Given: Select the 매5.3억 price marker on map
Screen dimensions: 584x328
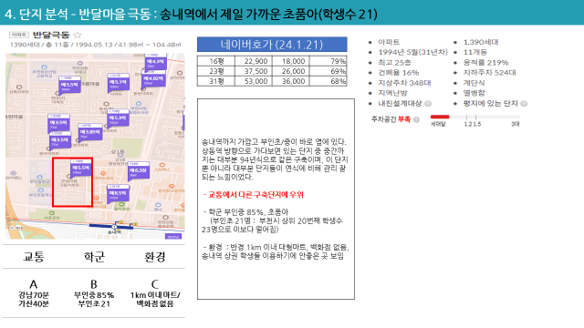Looking at the screenshot, I should click(118, 118).
